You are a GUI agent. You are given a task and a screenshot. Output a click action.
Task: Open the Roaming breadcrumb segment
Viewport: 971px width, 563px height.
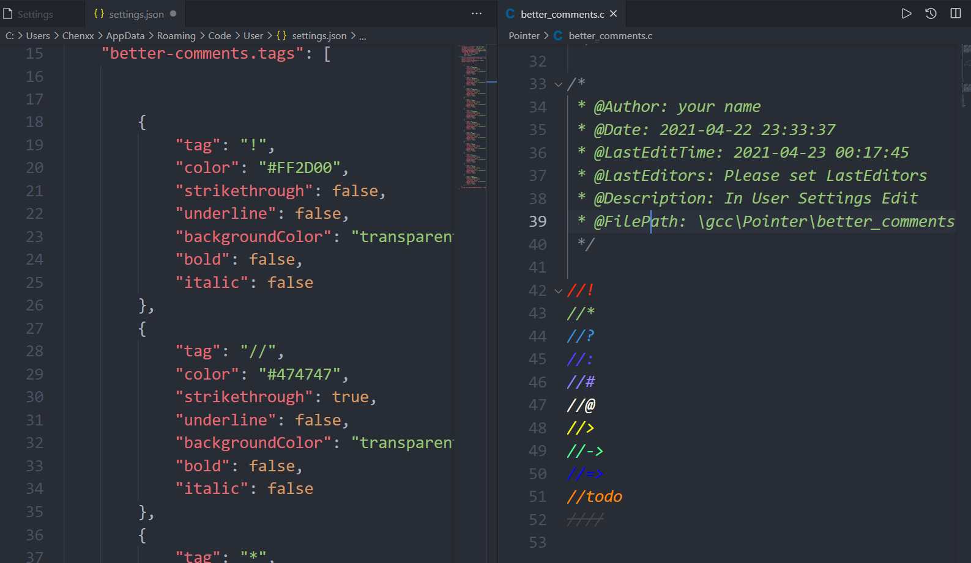176,35
